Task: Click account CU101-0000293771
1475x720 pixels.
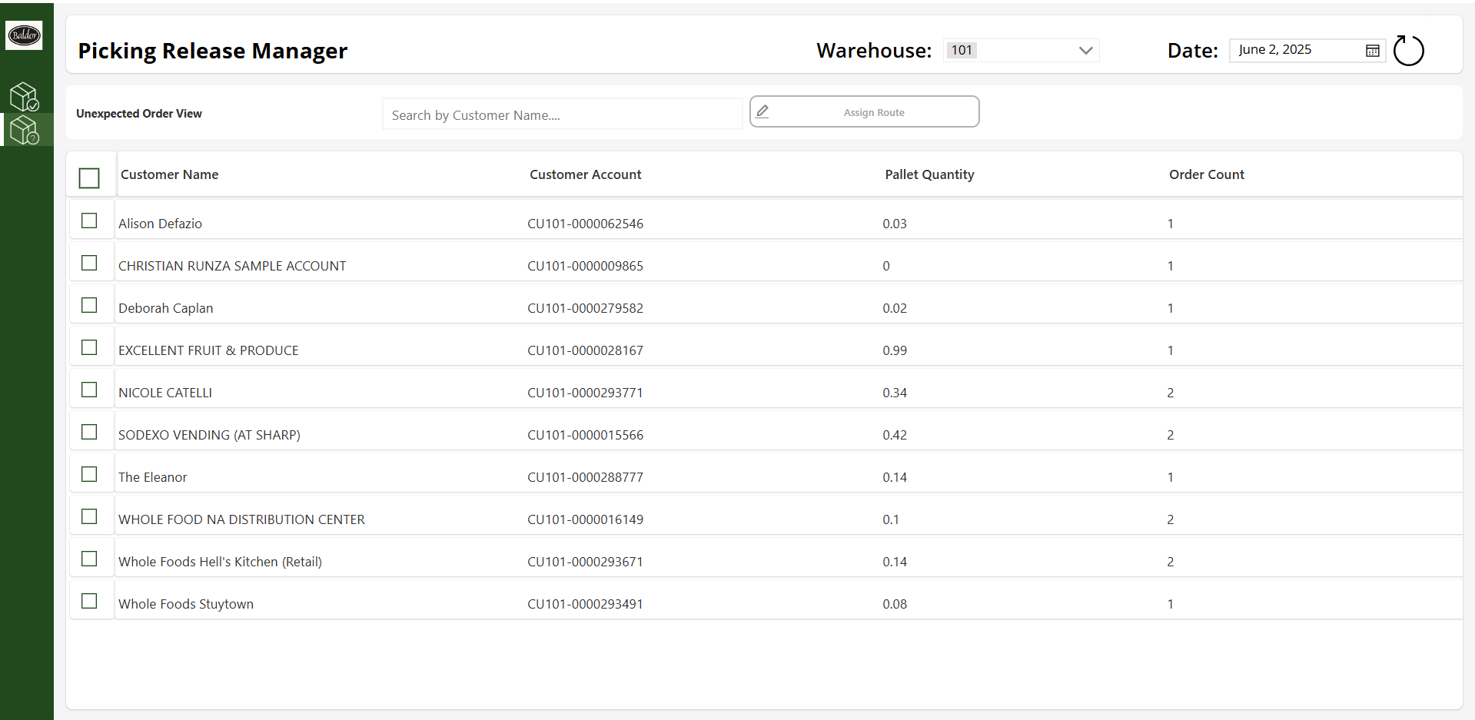Action: point(585,393)
